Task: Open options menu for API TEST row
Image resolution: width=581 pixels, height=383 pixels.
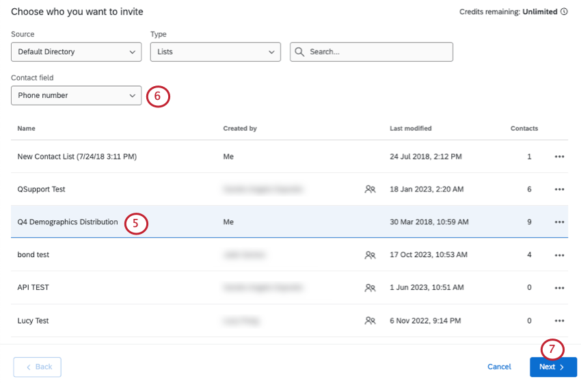Action: tap(559, 288)
